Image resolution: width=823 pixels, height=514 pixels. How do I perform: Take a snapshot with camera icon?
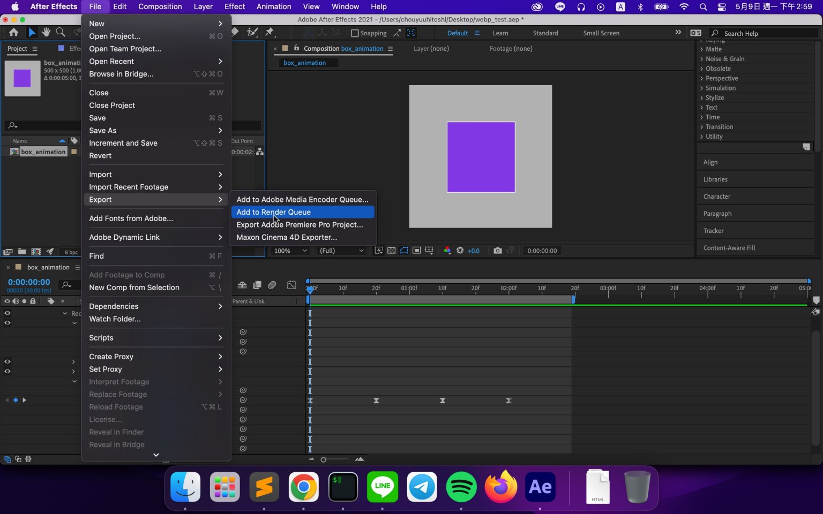click(497, 251)
